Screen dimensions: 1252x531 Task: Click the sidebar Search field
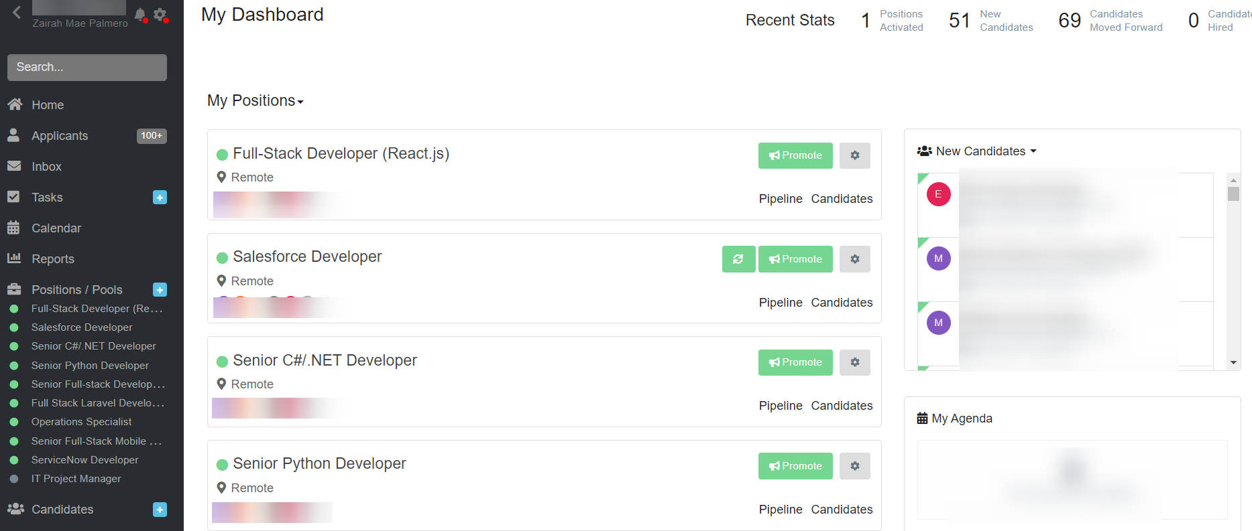click(x=87, y=68)
